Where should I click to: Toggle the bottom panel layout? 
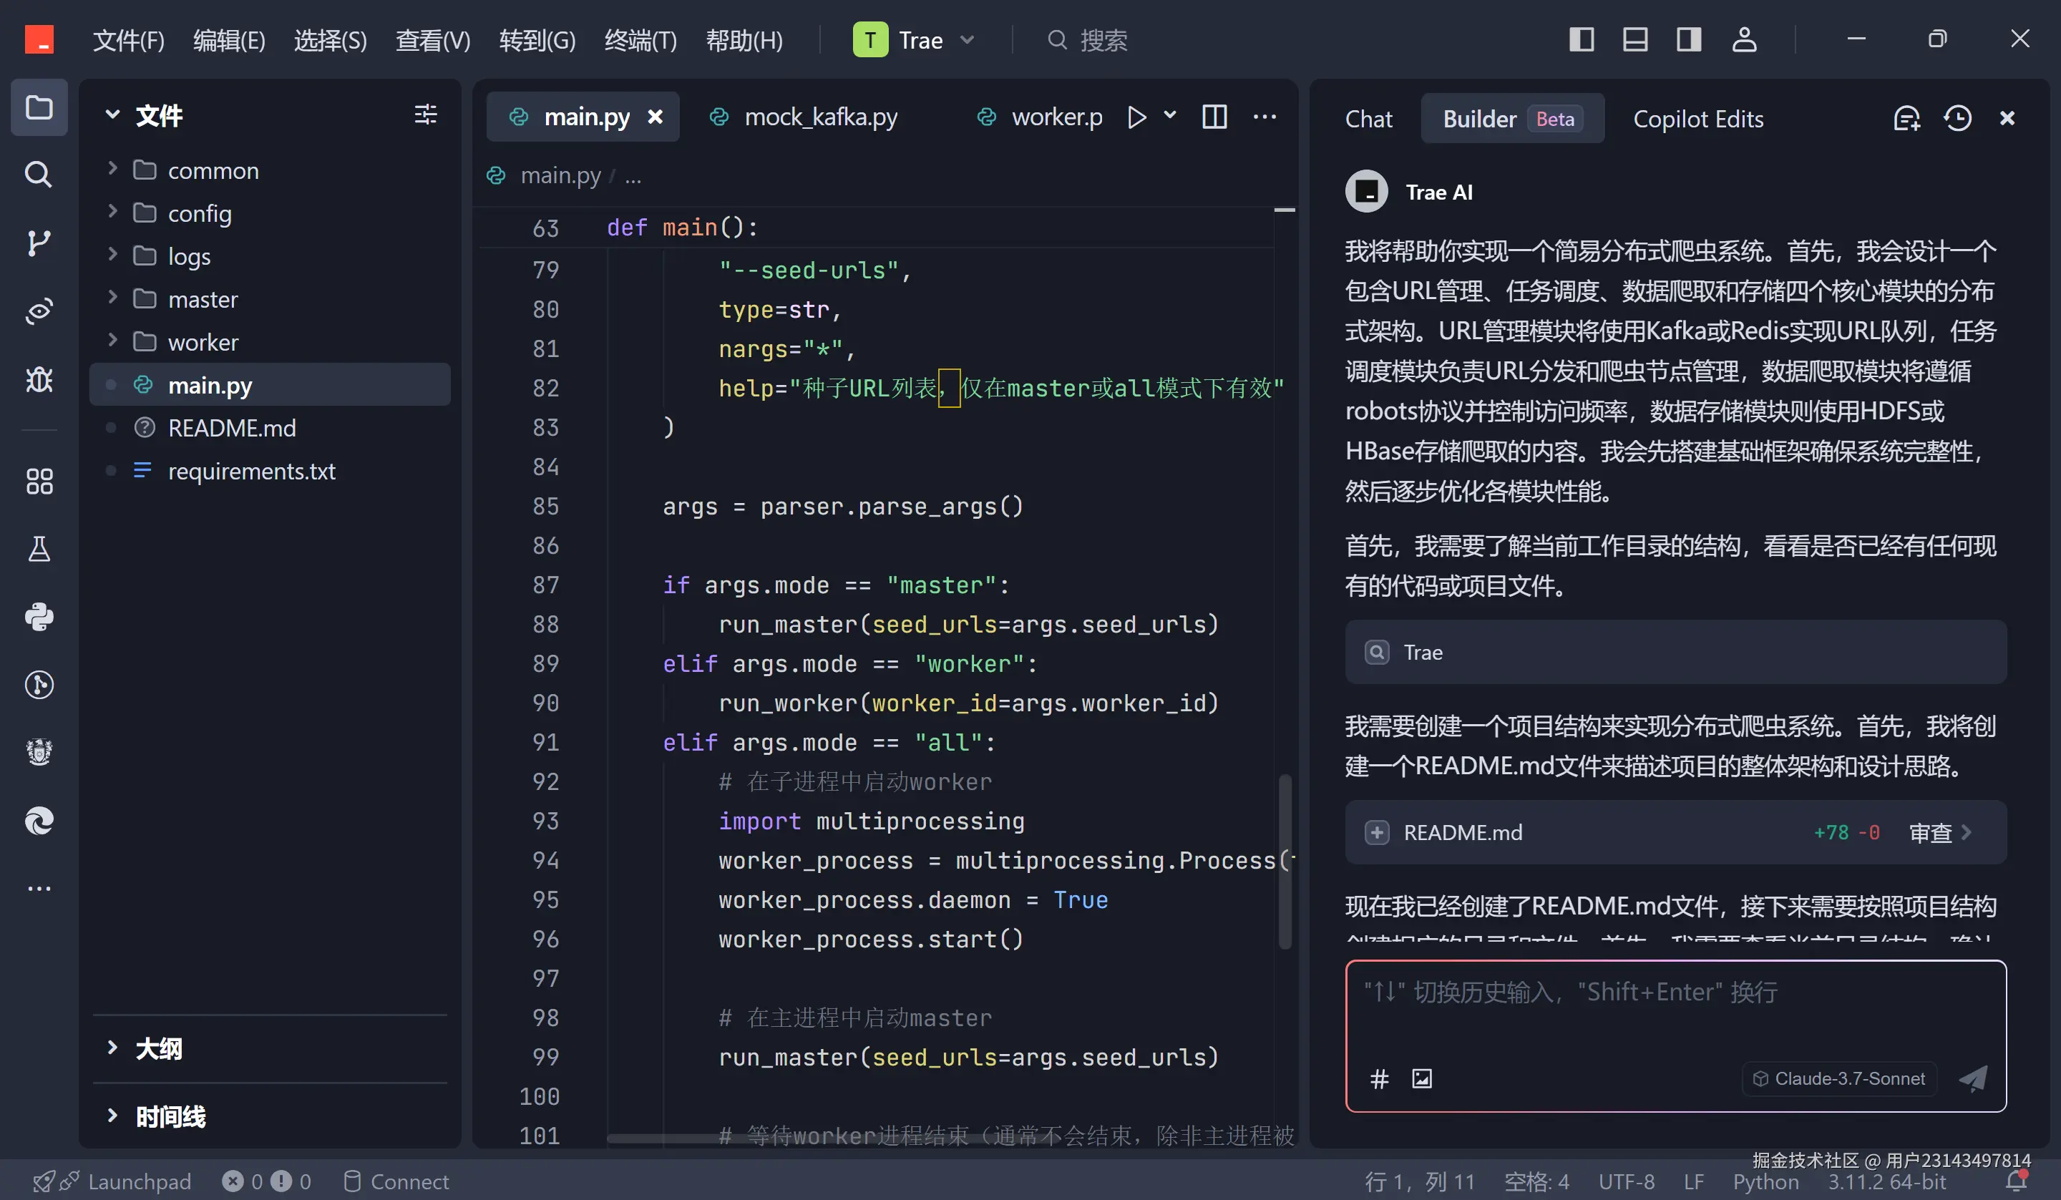(x=1635, y=39)
